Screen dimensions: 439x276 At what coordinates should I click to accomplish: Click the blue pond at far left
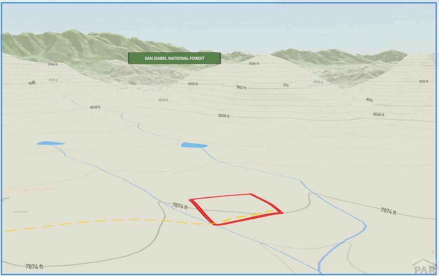tap(50, 143)
